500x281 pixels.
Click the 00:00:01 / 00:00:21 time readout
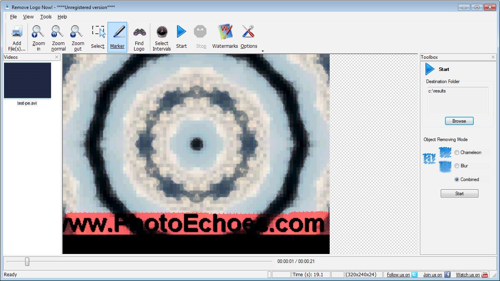296,261
